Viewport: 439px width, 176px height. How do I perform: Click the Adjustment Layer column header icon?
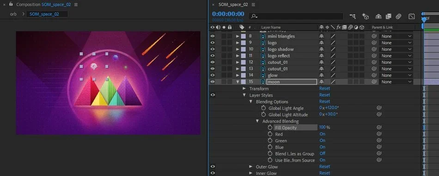tap(356, 27)
